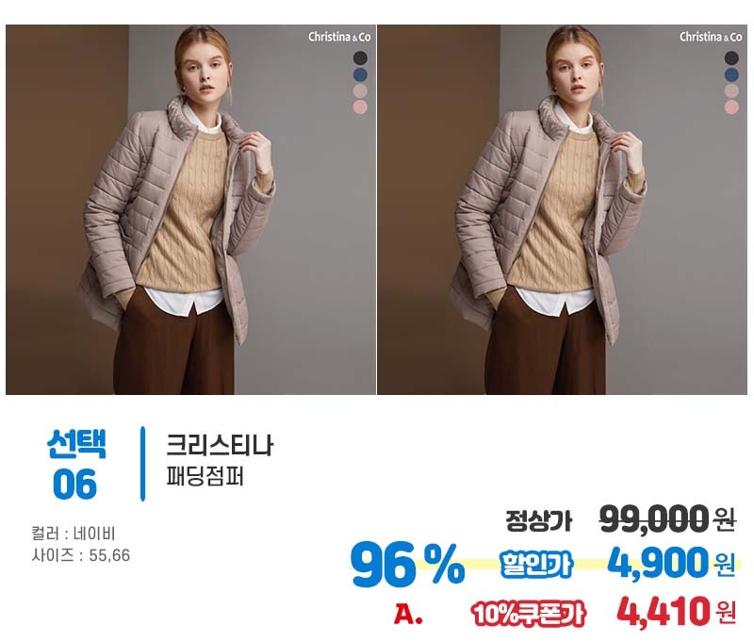Choose the beige swatch on right image
This screenshot has height=642, width=754.
tap(731, 91)
